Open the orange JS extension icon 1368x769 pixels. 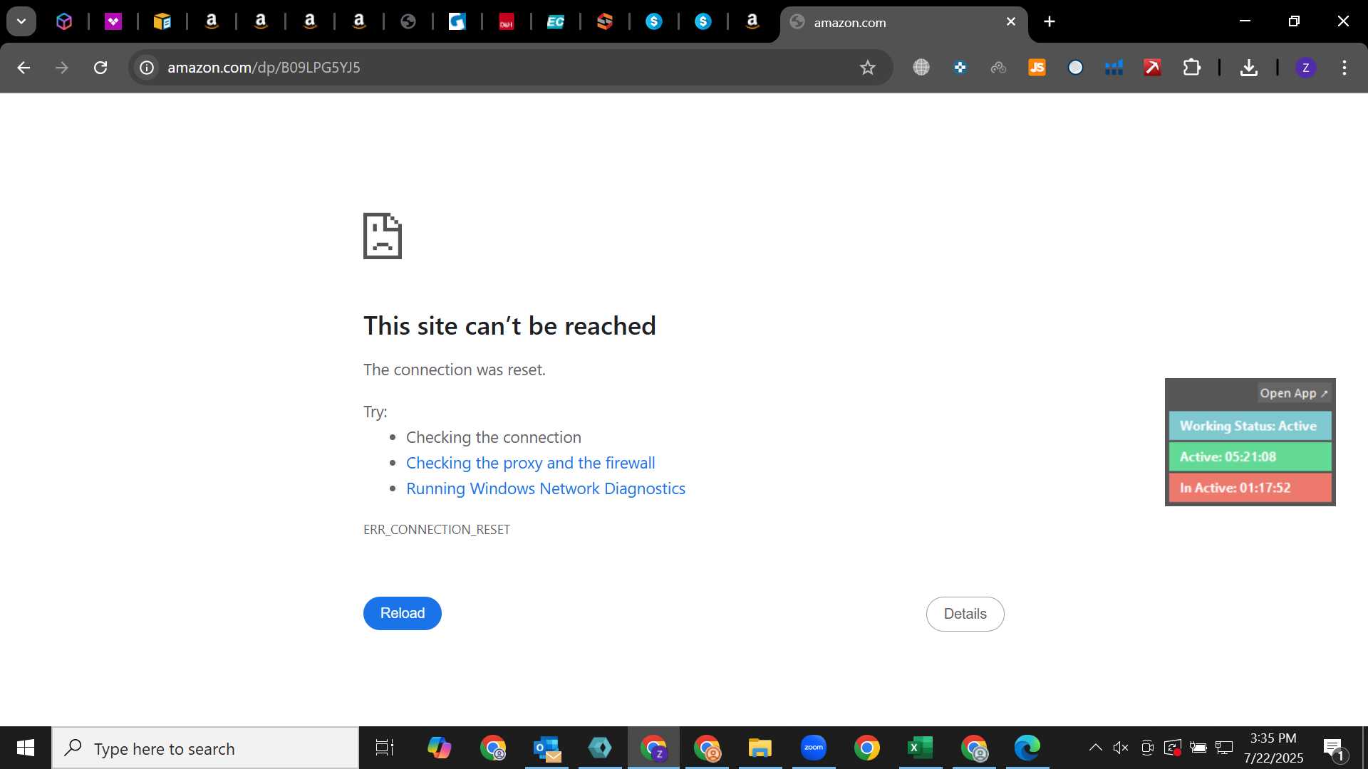point(1037,68)
